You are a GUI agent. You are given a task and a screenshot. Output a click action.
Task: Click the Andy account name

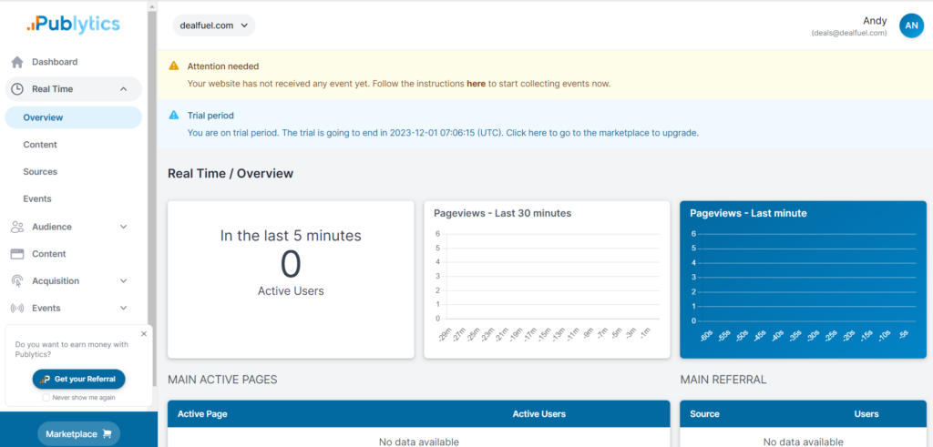875,21
